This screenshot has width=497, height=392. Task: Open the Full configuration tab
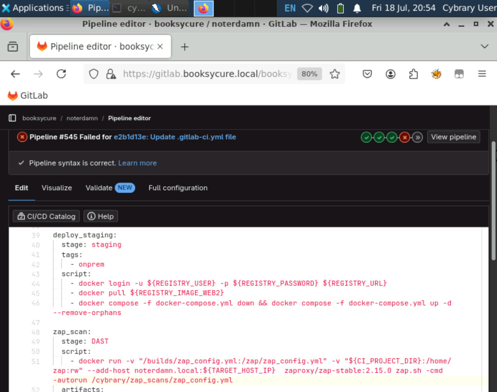click(178, 188)
